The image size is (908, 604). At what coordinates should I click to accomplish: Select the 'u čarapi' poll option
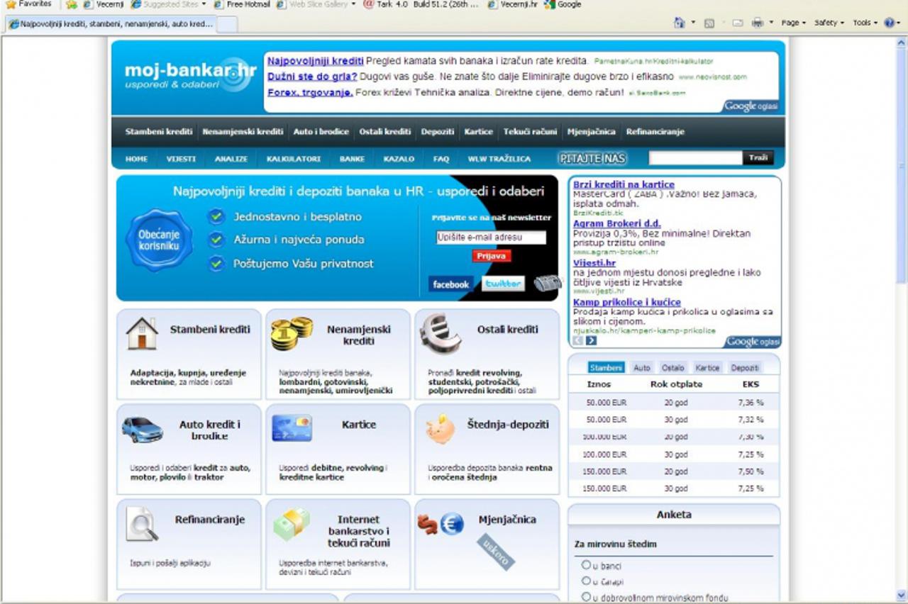(x=586, y=581)
